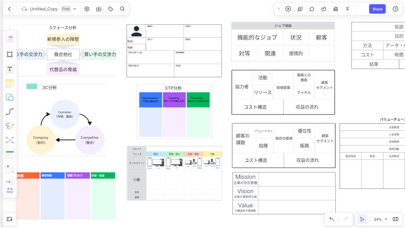Select the sticky note tool
The height and width of the screenshot is (228, 405).
pyautogui.click(x=10, y=83)
